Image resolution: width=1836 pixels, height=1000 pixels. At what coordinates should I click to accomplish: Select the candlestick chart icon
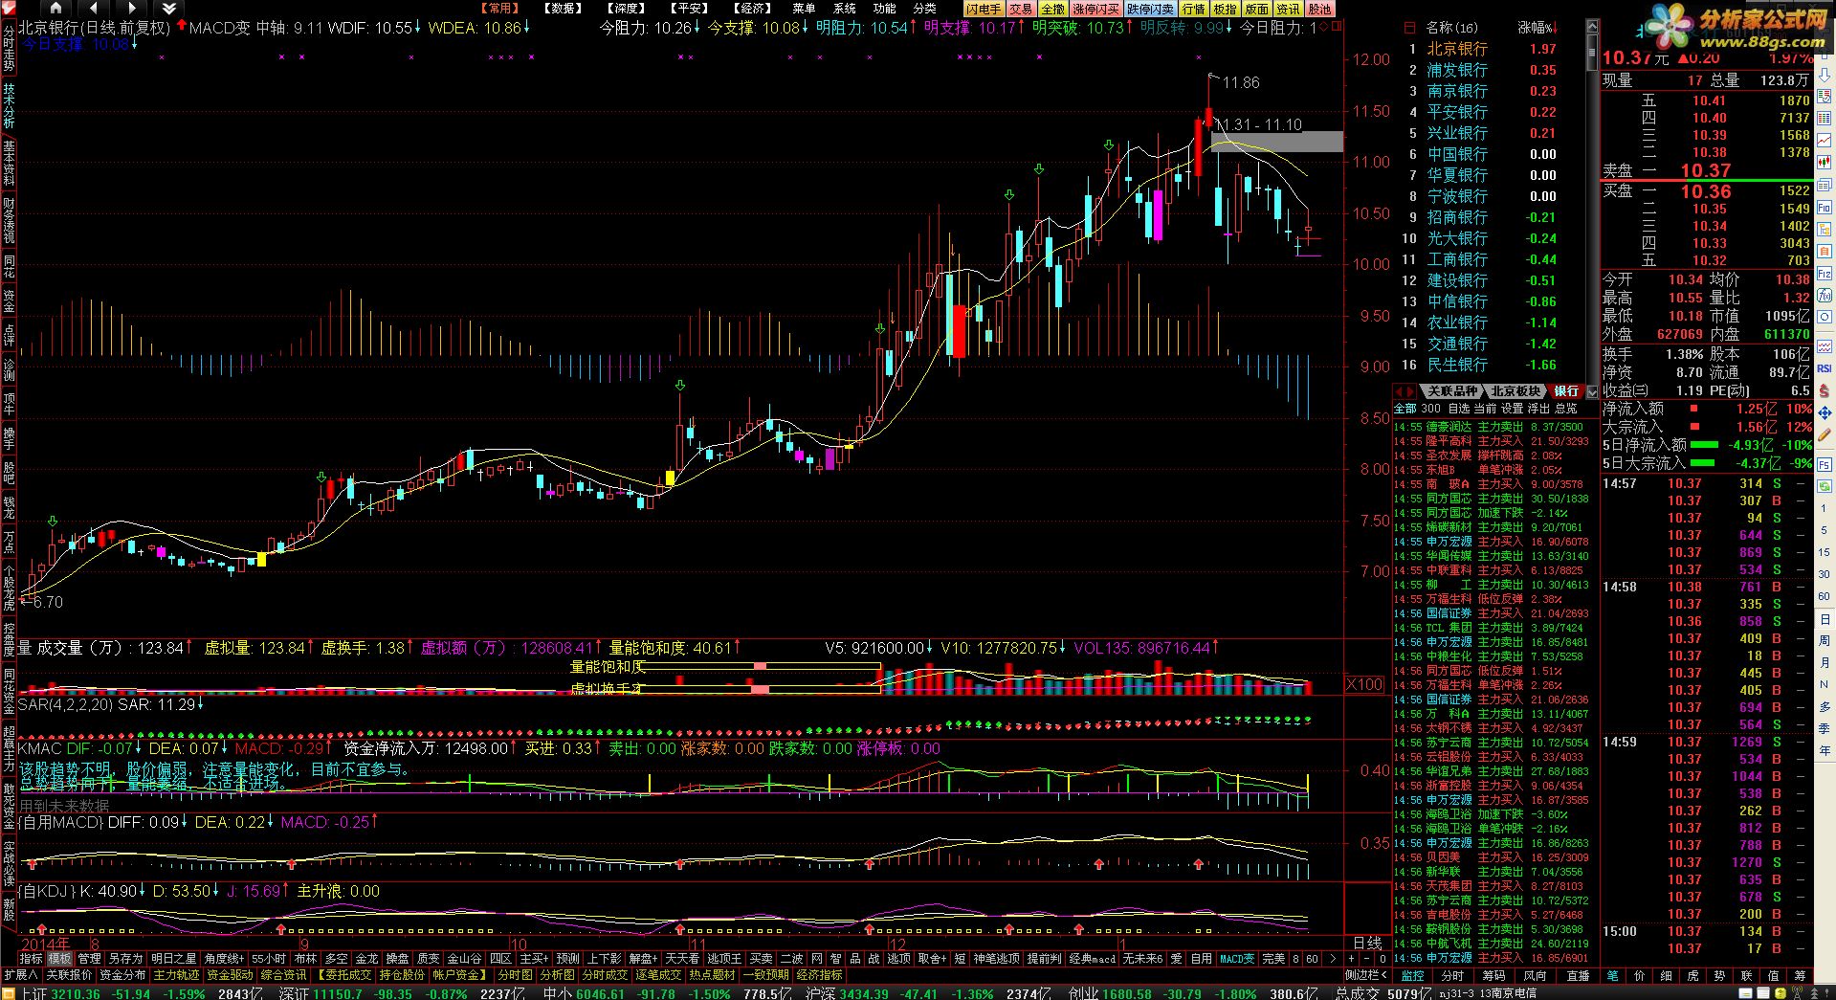(x=1825, y=164)
